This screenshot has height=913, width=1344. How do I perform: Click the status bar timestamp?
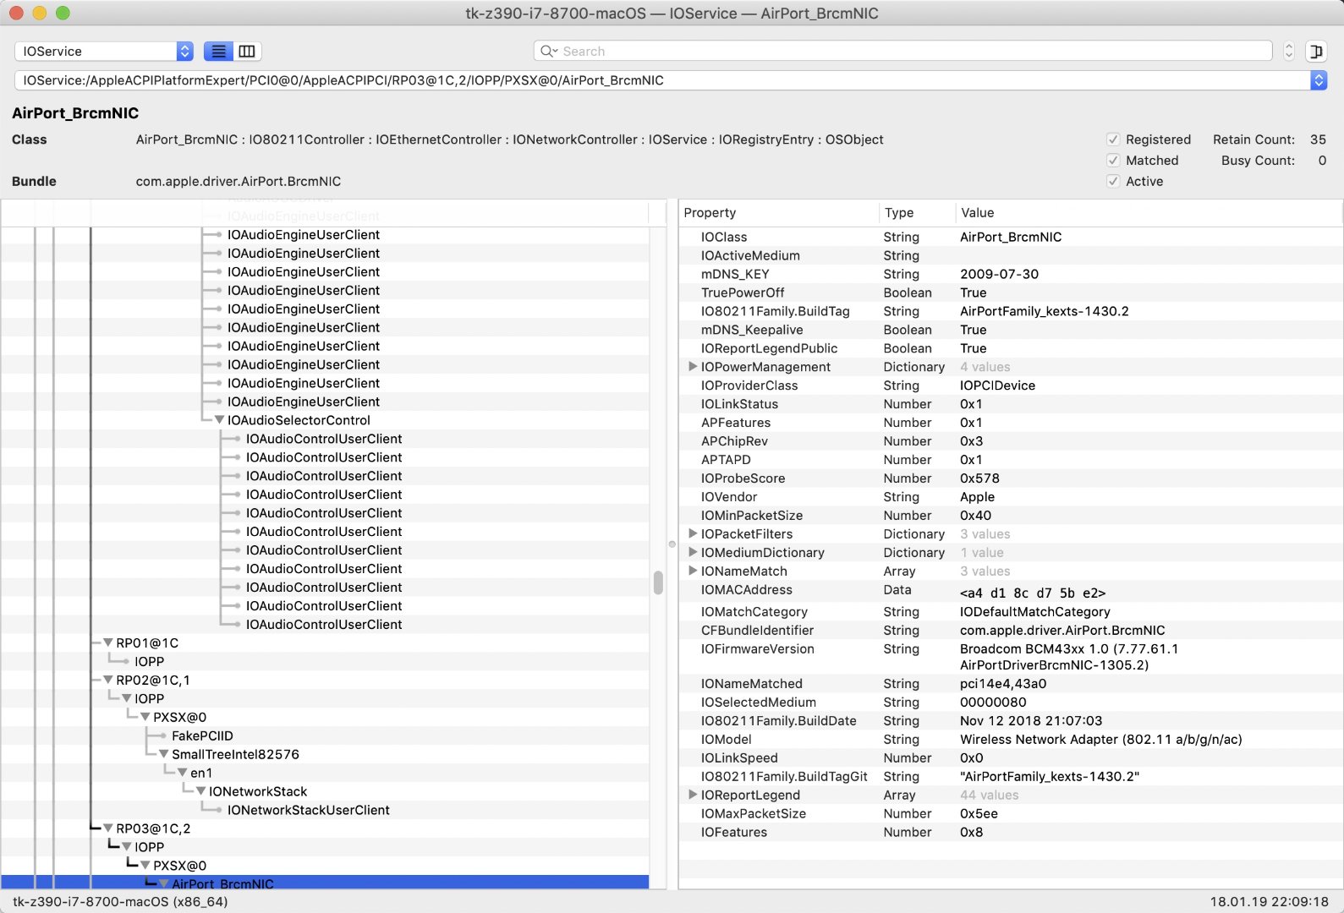coord(1269,902)
